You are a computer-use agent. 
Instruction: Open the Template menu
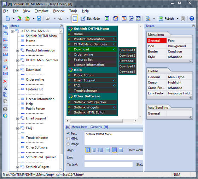(42, 11)
